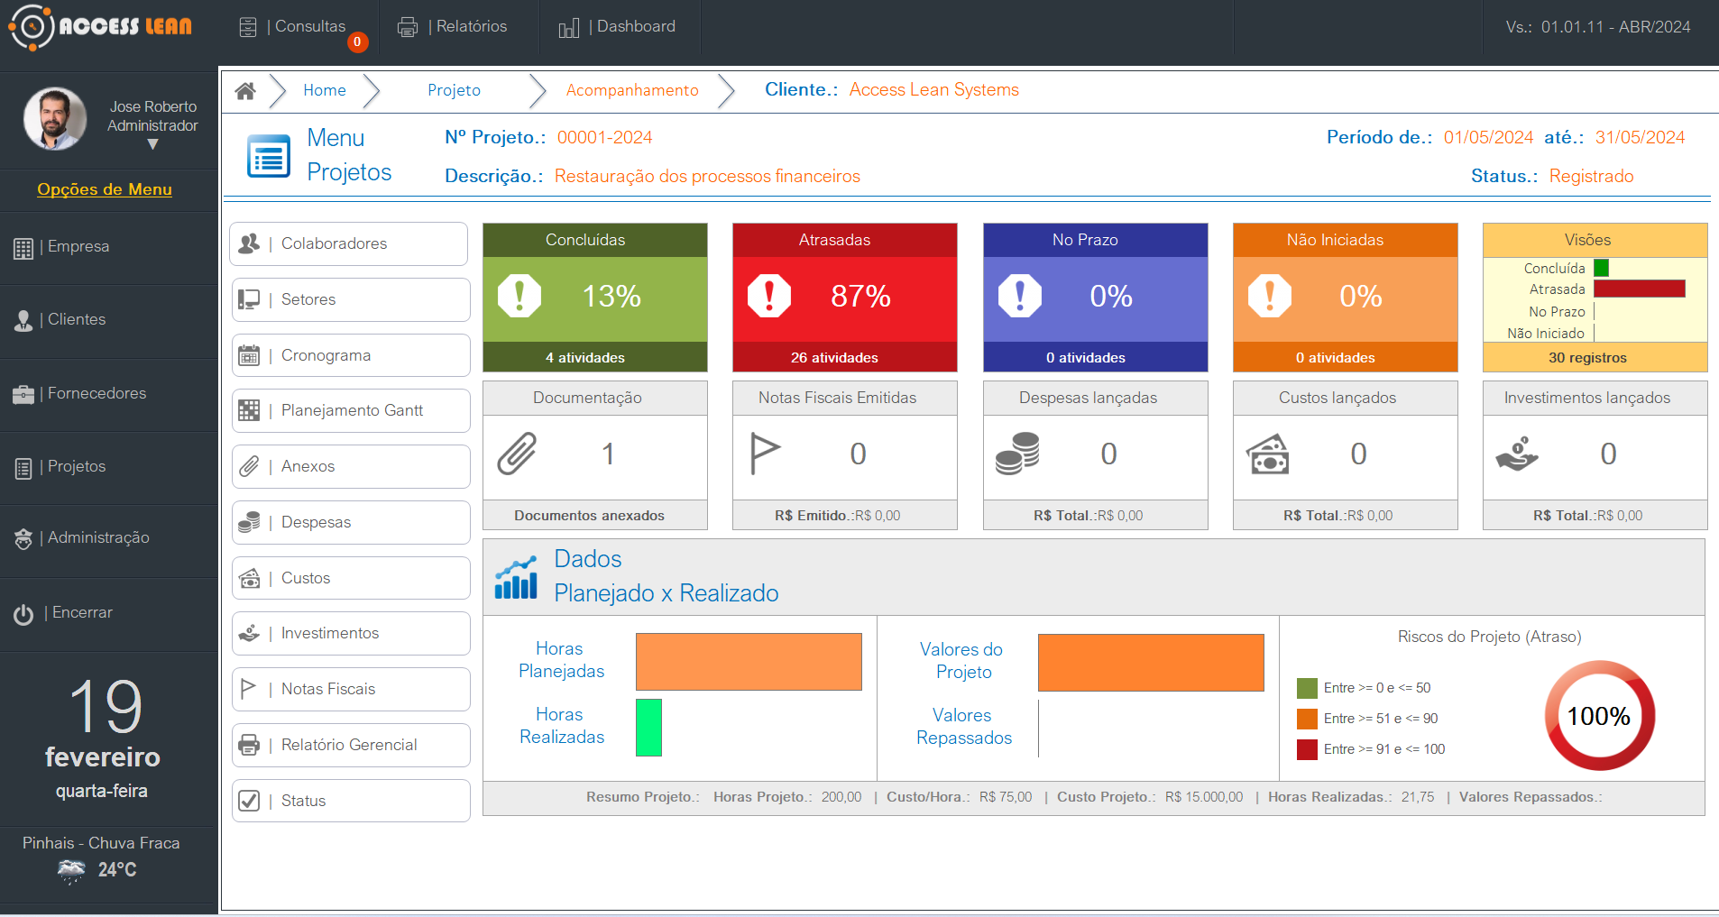Viewport: 1719px width, 917px height.
Task: Open the Relatórios menu
Action: coord(472,27)
